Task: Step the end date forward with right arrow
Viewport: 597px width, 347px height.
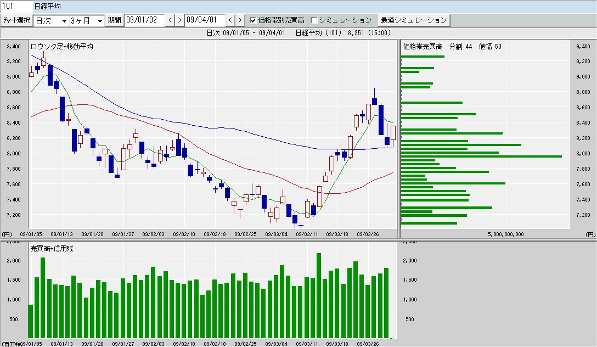Action: pyautogui.click(x=240, y=20)
